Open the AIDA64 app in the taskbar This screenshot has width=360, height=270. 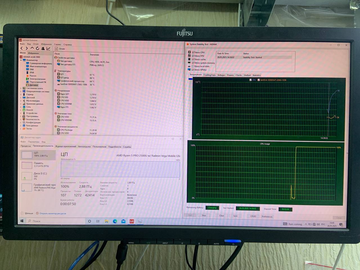click(131, 221)
